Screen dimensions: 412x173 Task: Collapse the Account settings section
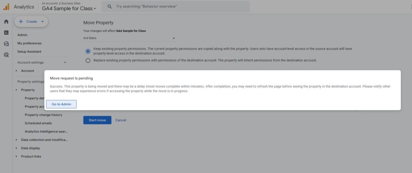[x=65, y=62]
